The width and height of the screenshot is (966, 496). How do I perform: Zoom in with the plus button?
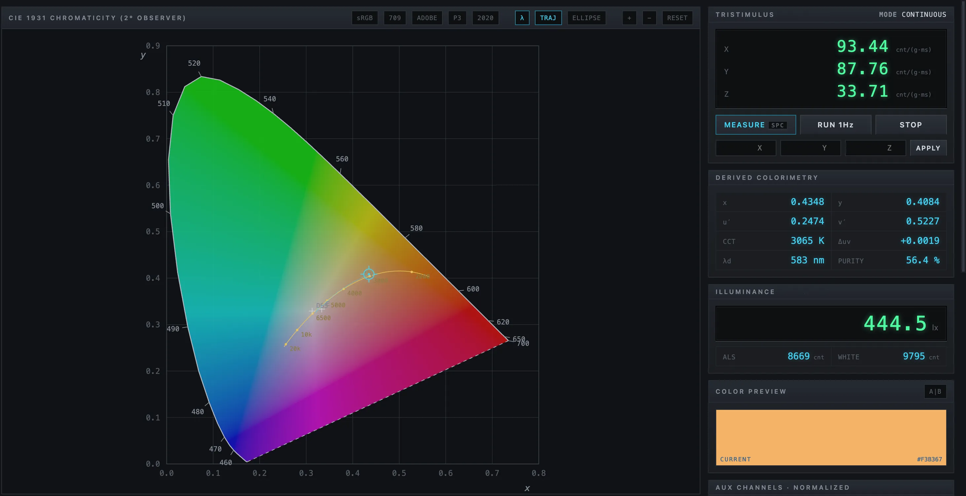(629, 18)
